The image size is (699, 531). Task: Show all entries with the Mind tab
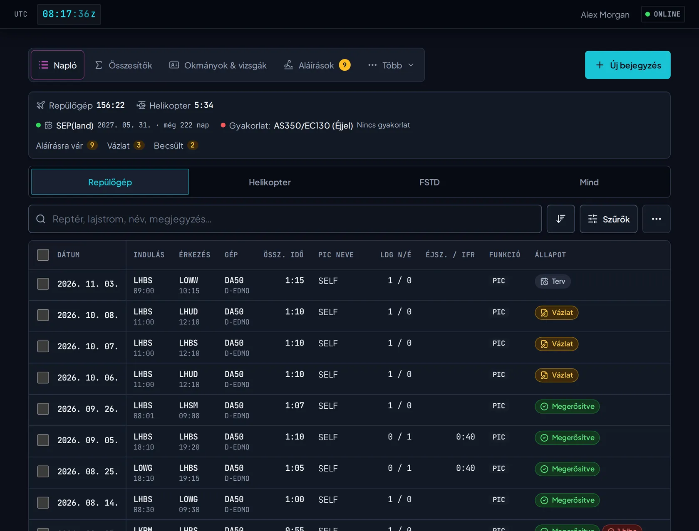[x=589, y=182]
